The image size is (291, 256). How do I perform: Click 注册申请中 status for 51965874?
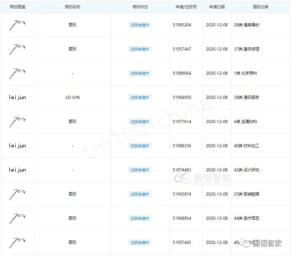[x=139, y=194]
